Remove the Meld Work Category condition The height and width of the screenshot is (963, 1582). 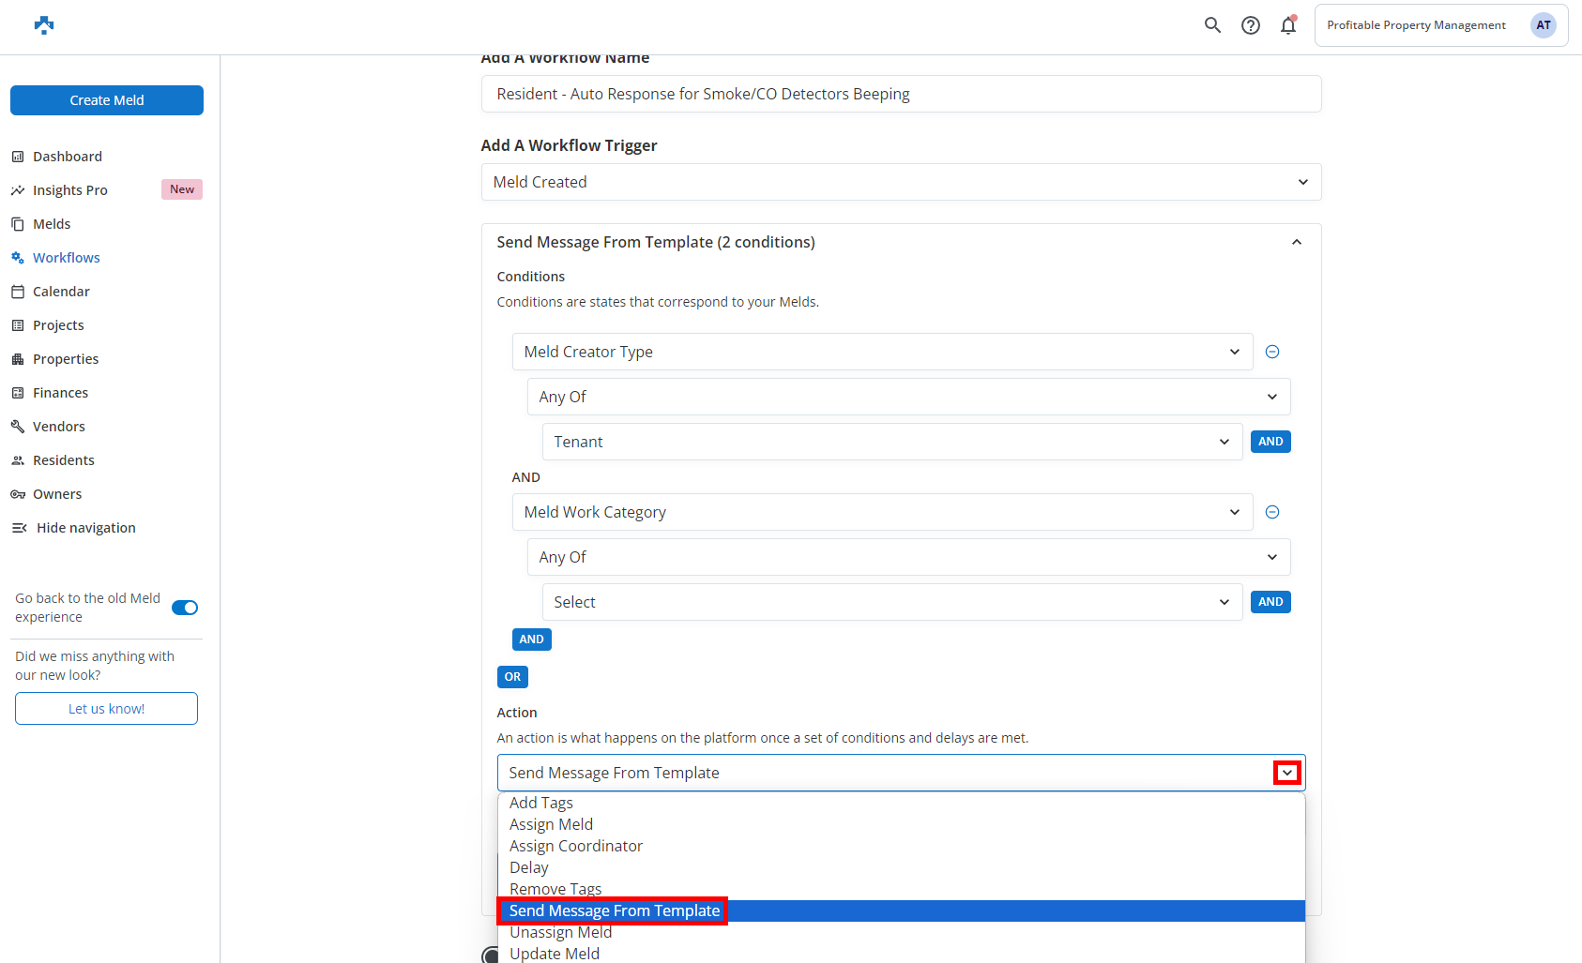(x=1272, y=512)
